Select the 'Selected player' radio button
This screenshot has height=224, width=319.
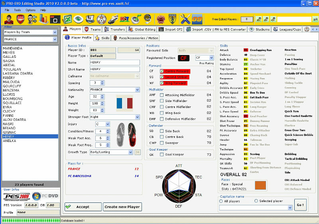(256, 201)
